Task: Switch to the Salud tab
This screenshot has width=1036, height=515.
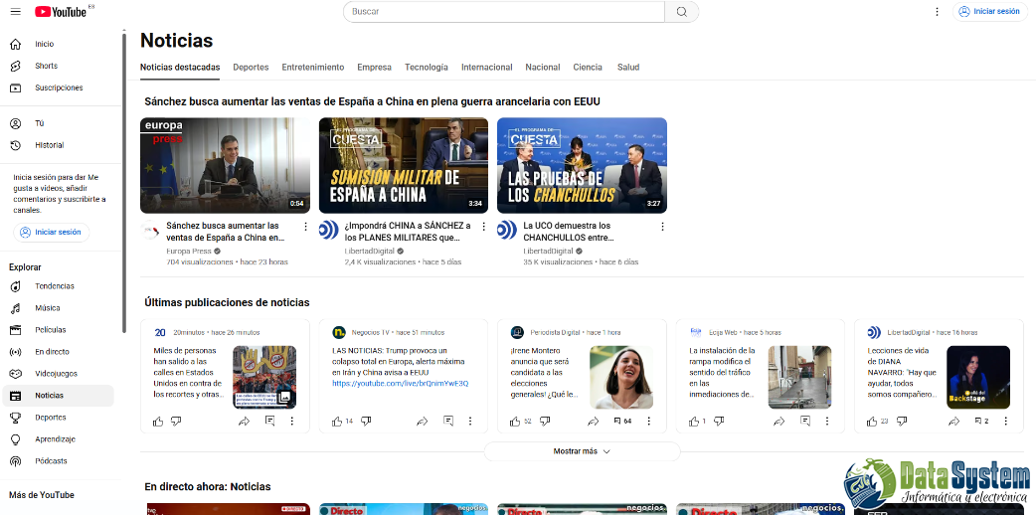Action: tap(627, 67)
